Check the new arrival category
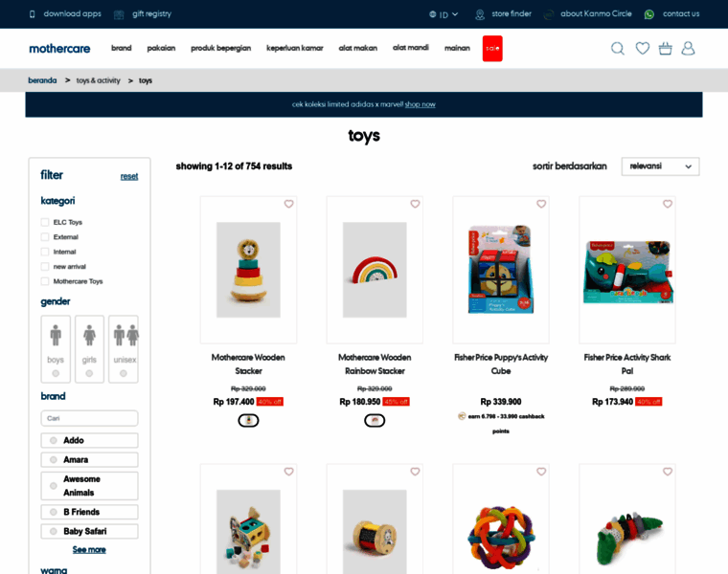728x574 pixels. (x=45, y=267)
